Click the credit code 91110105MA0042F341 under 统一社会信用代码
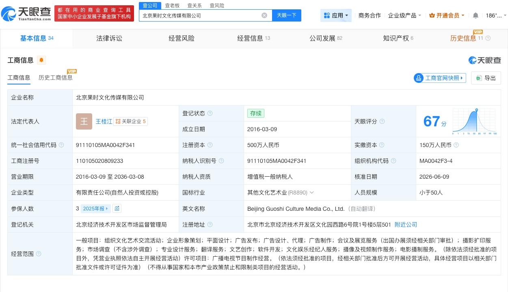508x292 pixels. coord(106,145)
